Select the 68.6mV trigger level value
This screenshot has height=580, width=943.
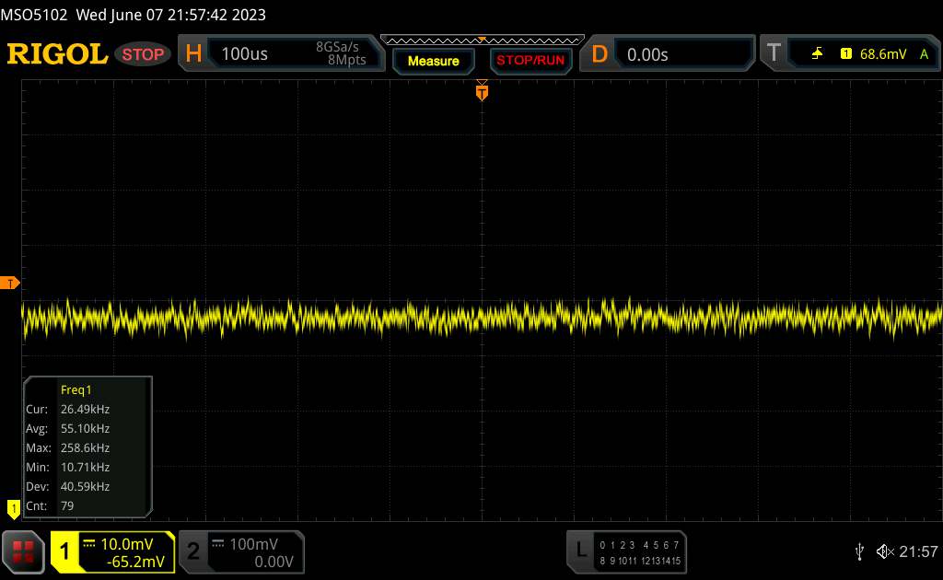[x=883, y=54]
